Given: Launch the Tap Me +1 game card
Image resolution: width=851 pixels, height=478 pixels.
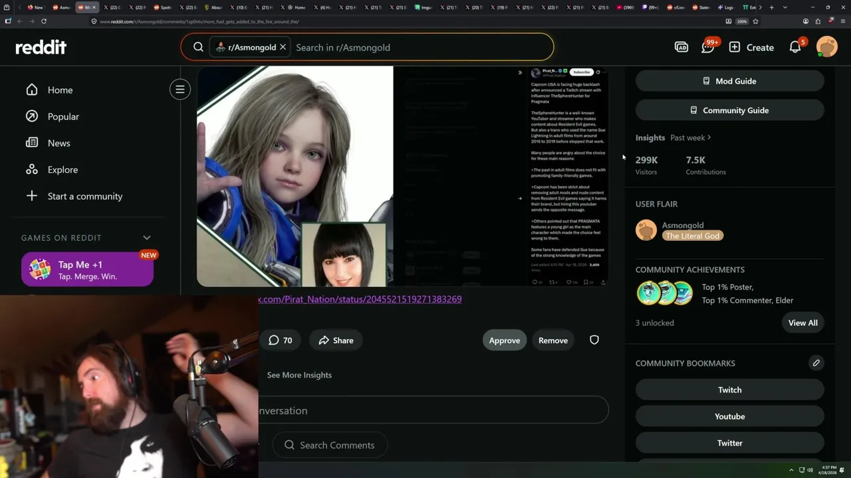Looking at the screenshot, I should coord(87,270).
